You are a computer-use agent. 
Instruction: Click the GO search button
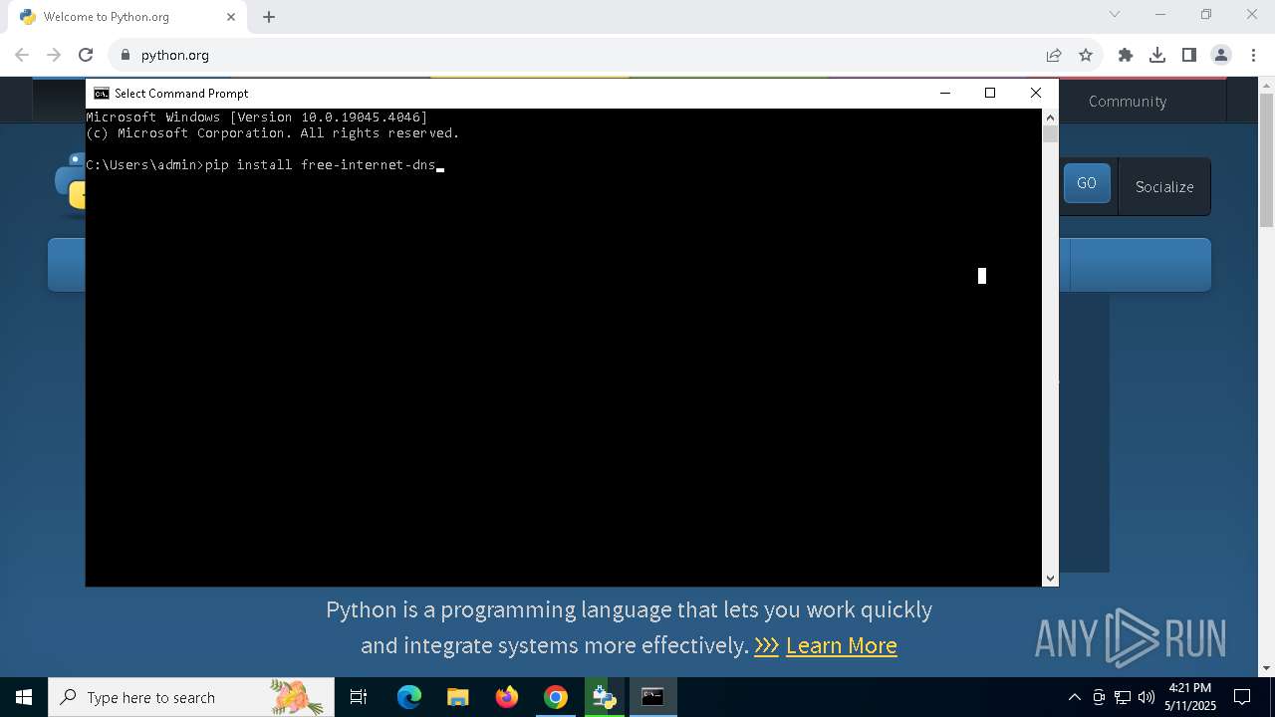(1087, 183)
